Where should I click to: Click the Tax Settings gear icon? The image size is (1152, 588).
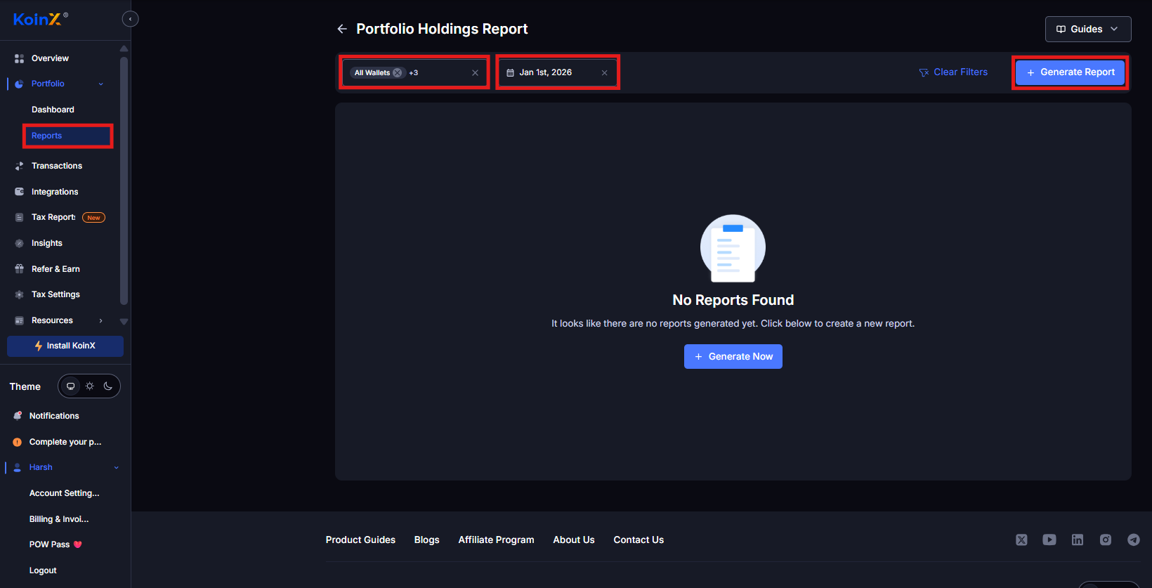(x=19, y=294)
